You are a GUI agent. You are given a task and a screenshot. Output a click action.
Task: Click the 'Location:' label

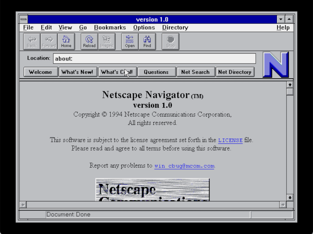39,58
